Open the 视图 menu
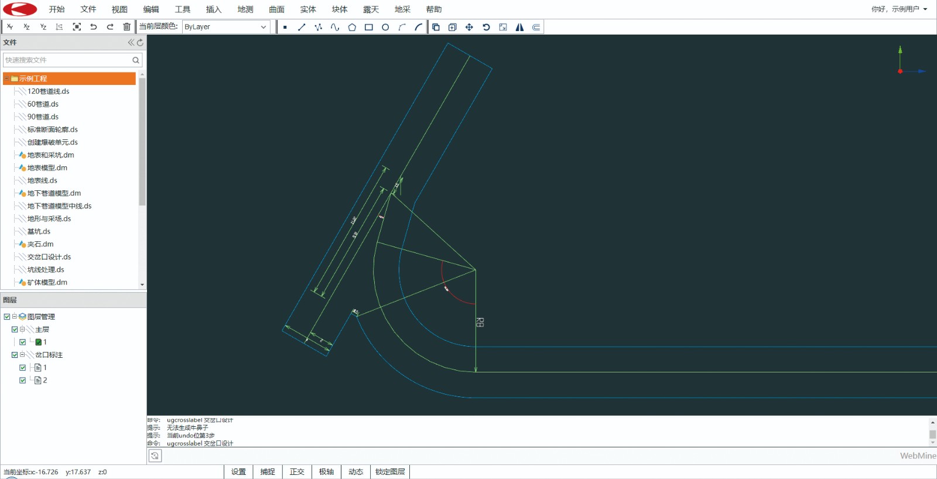Viewport: 937px width, 479px height. pos(119,9)
